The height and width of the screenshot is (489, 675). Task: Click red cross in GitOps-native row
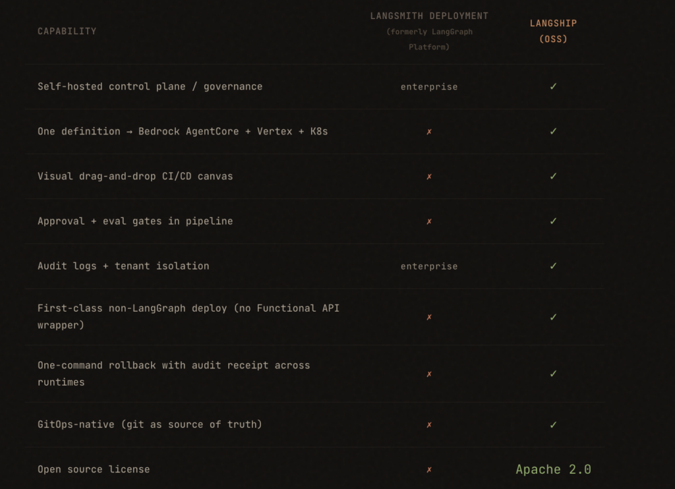429,425
